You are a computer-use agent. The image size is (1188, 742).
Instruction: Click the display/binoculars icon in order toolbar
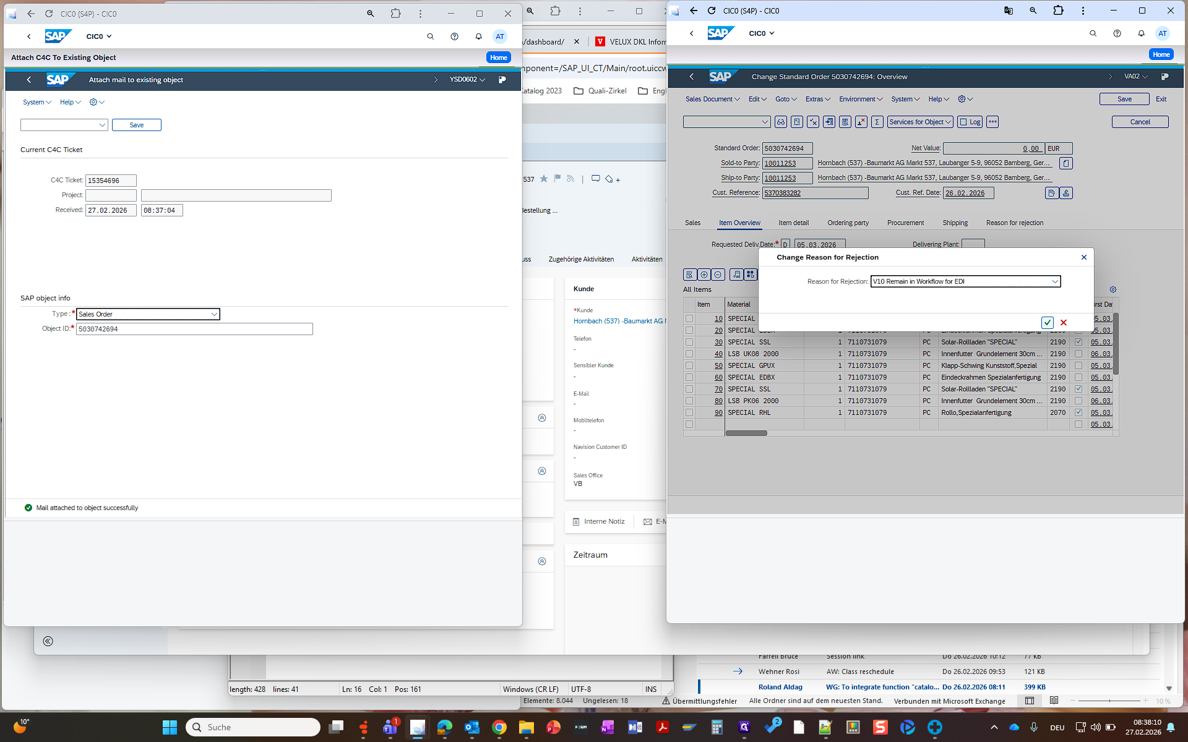coord(780,122)
